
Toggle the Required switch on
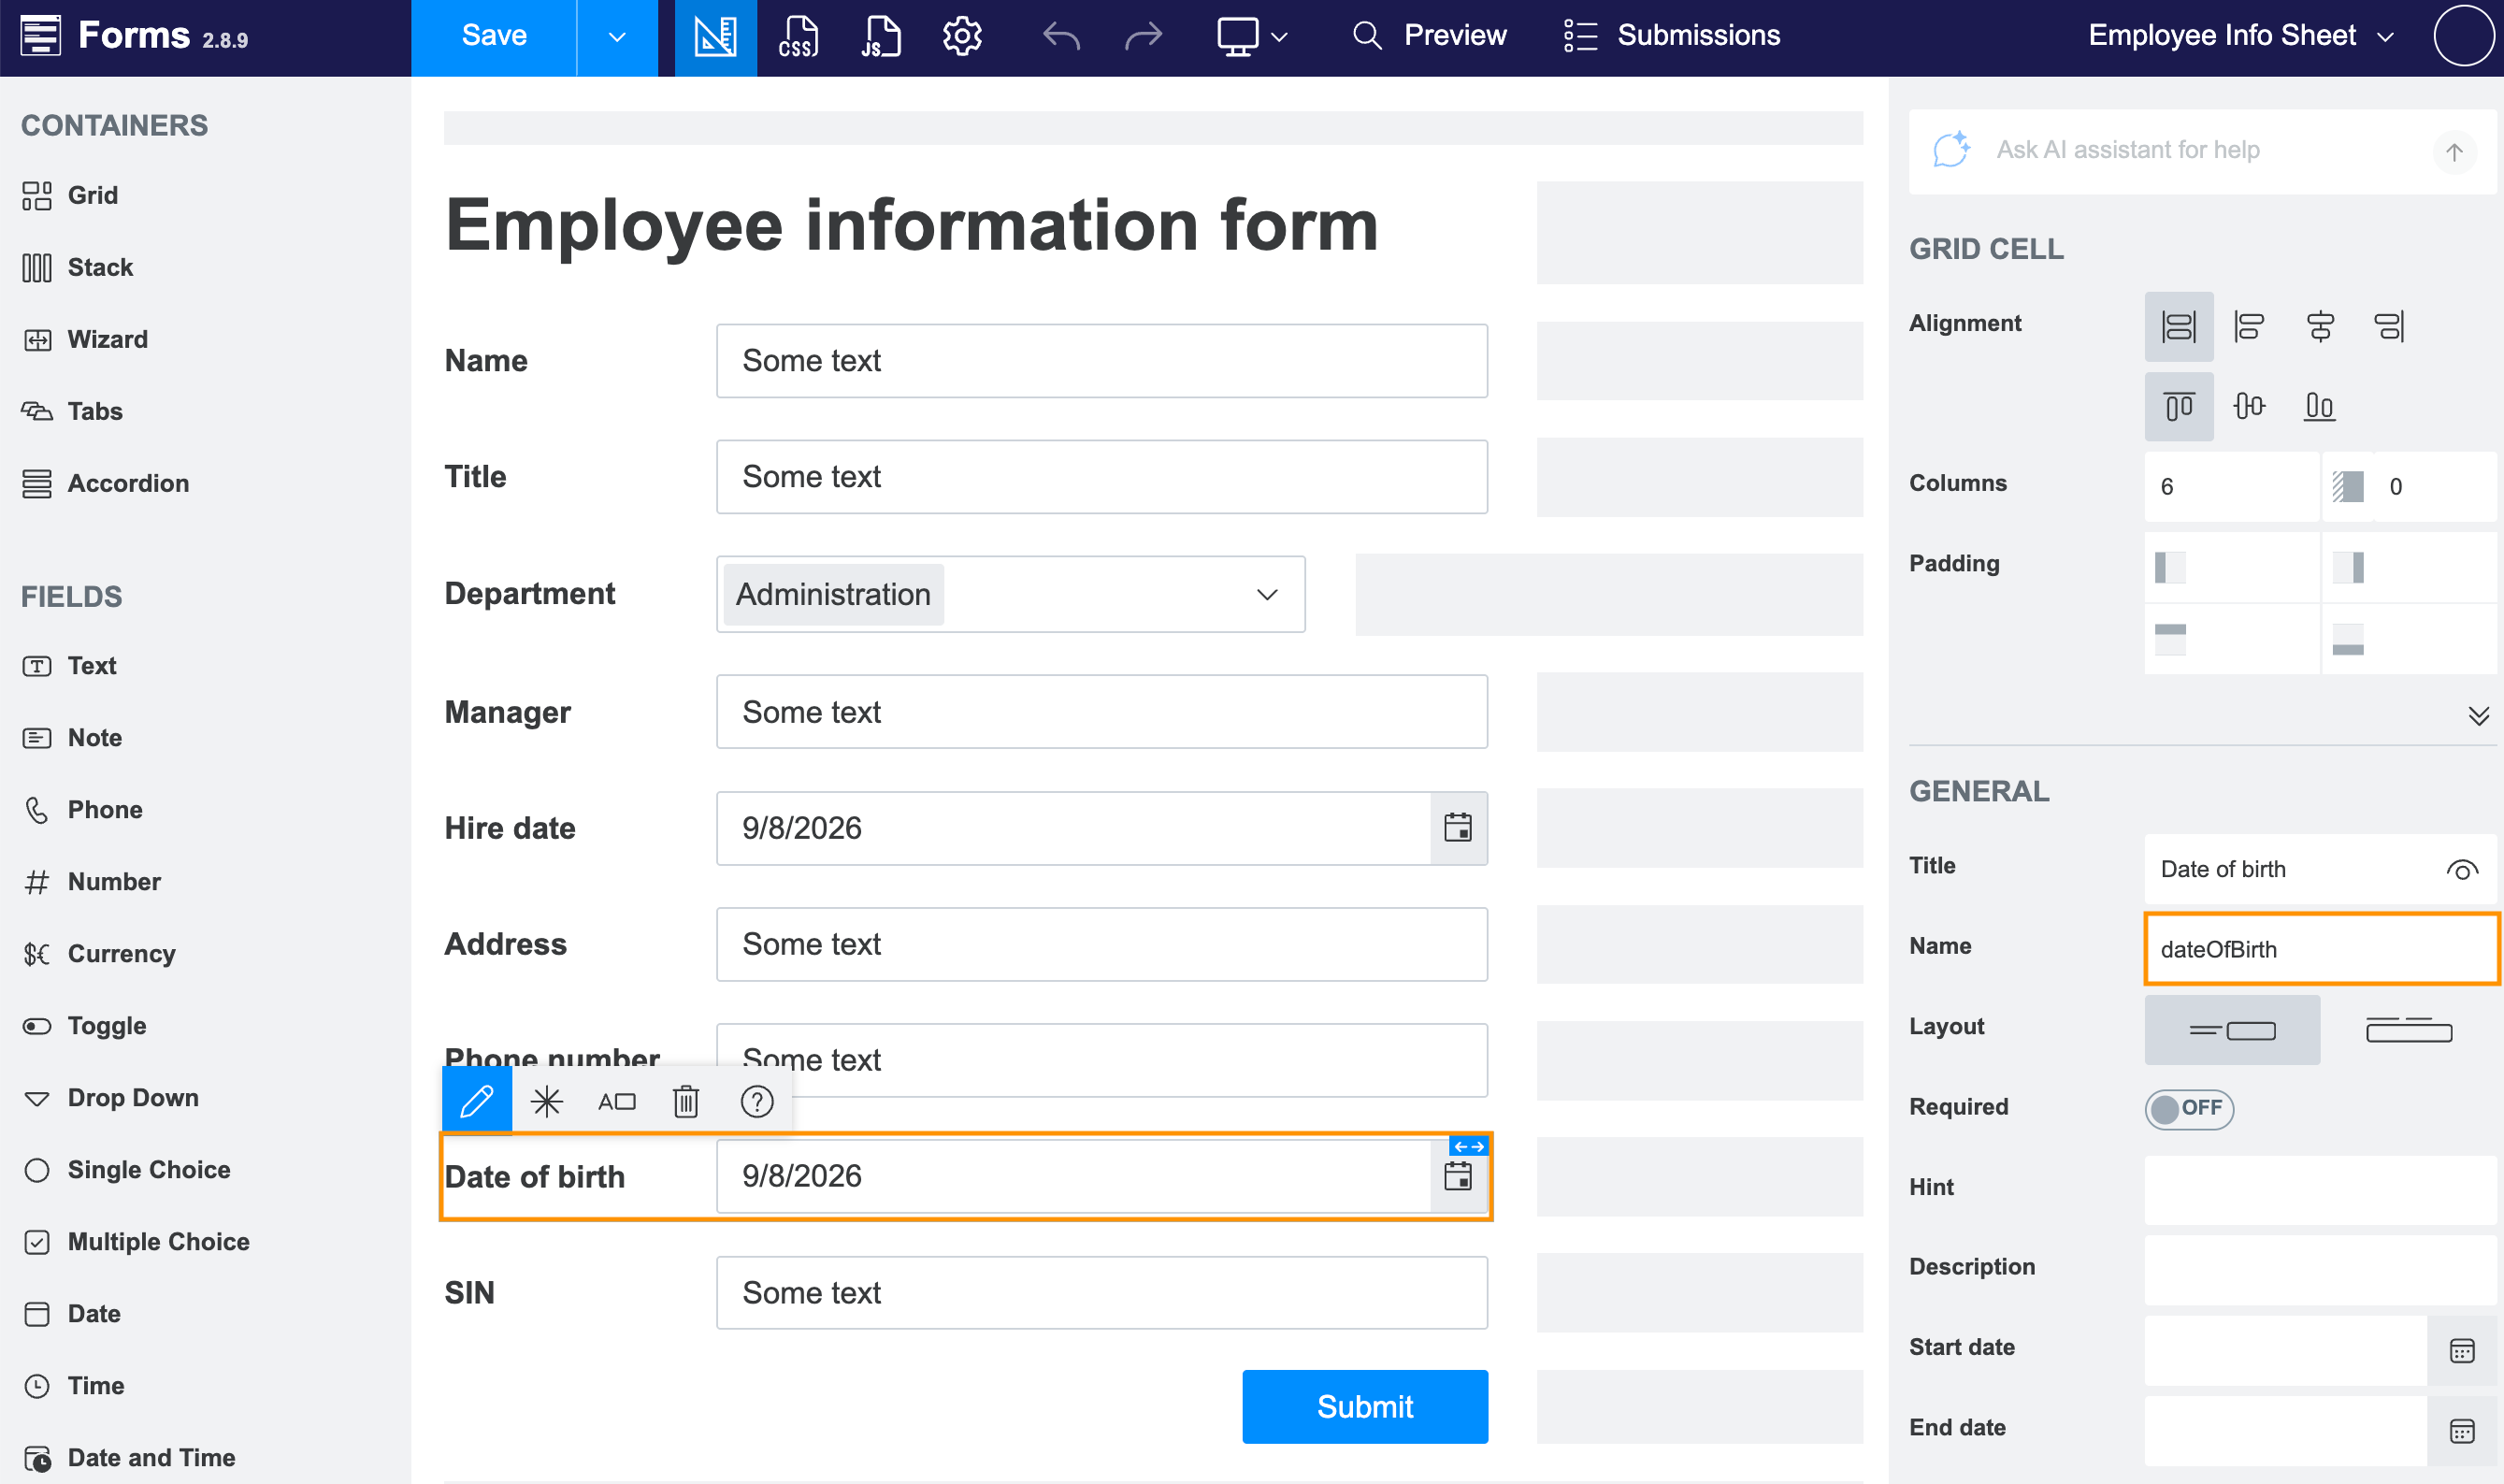[2189, 1109]
